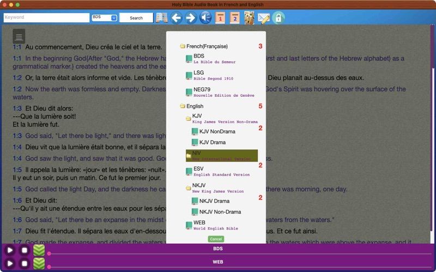The image size is (436, 272).
Task: Toggle the speaker audio icon
Action: [x=205, y=18]
